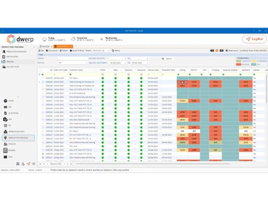Click the orange view icon in the toolbar
The height and width of the screenshot is (201, 268).
pos(217,51)
